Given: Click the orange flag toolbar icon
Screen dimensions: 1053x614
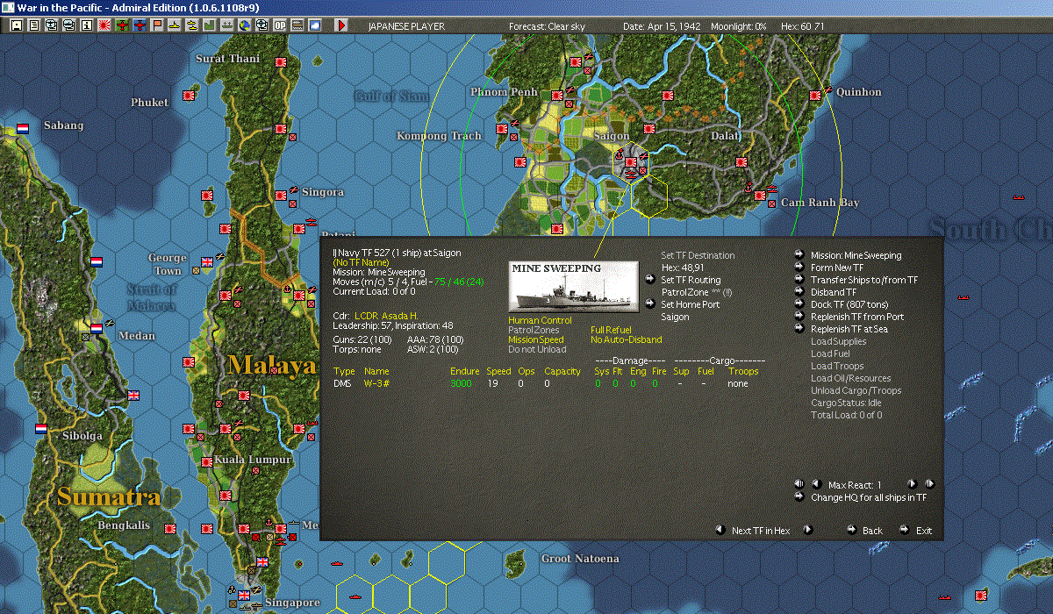Looking at the screenshot, I should 156,25.
